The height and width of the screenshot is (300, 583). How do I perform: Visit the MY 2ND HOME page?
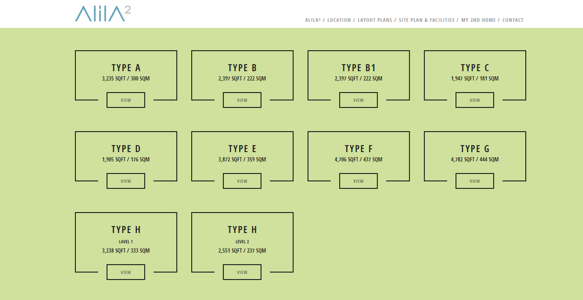tap(478, 20)
